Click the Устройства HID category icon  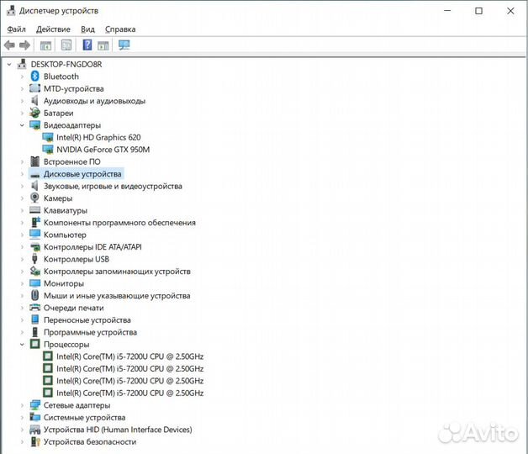click(34, 429)
